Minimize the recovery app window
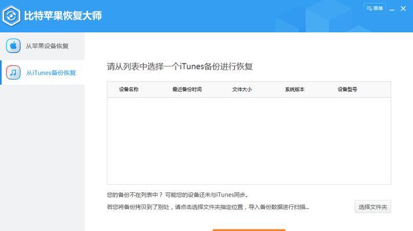This screenshot has width=413, height=231. click(x=392, y=9)
